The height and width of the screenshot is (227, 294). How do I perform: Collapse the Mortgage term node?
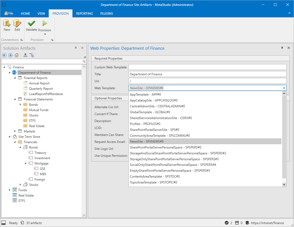26,163
